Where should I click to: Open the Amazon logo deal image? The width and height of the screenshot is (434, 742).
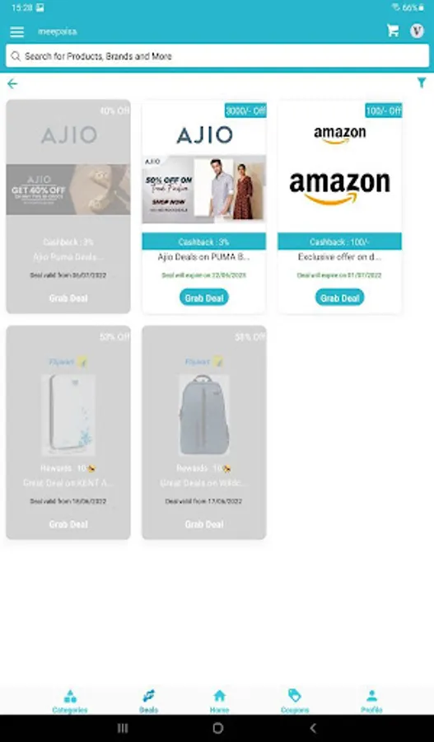point(339,188)
